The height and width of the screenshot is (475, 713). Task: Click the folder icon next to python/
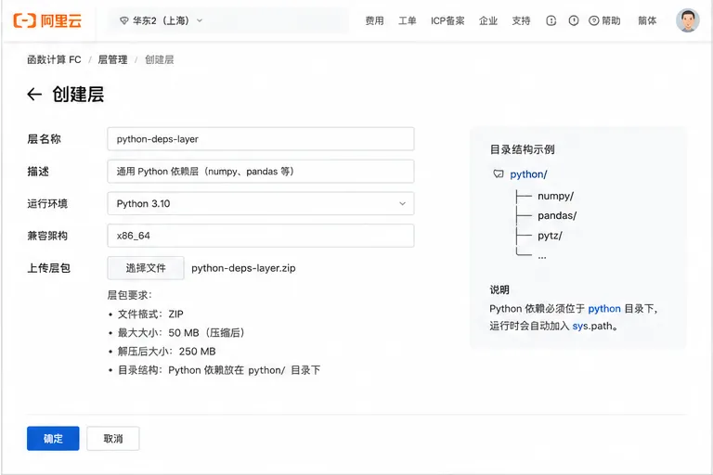tap(499, 174)
